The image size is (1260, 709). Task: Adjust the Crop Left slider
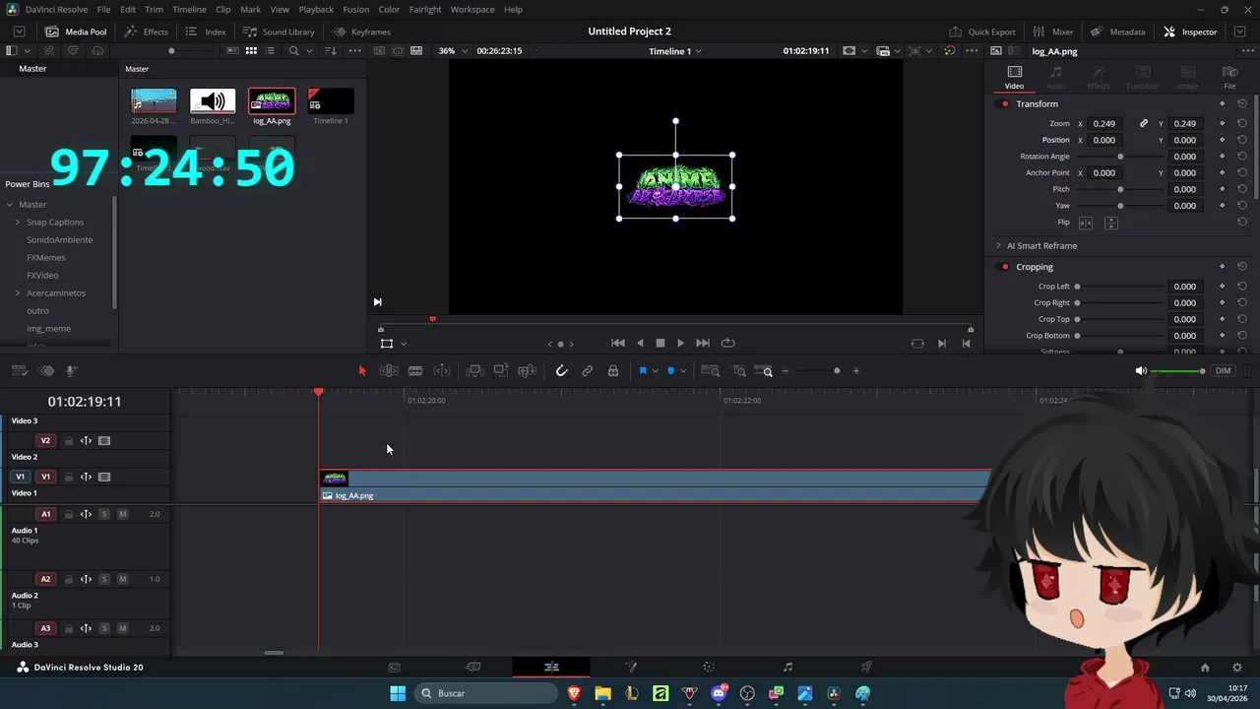click(x=1120, y=287)
